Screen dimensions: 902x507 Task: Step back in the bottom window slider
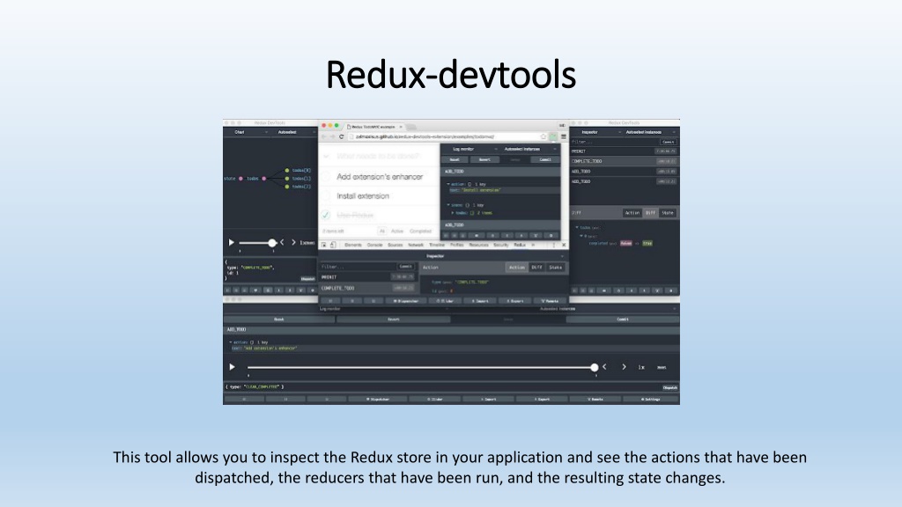[604, 367]
